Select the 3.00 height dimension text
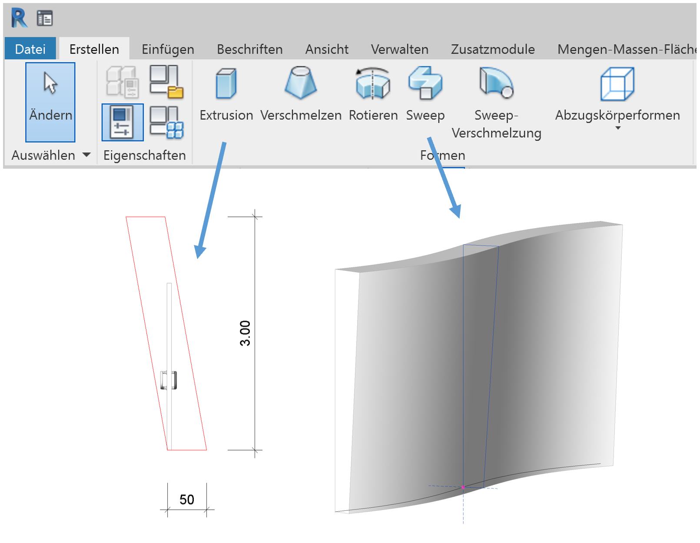The height and width of the screenshot is (543, 700). (245, 333)
